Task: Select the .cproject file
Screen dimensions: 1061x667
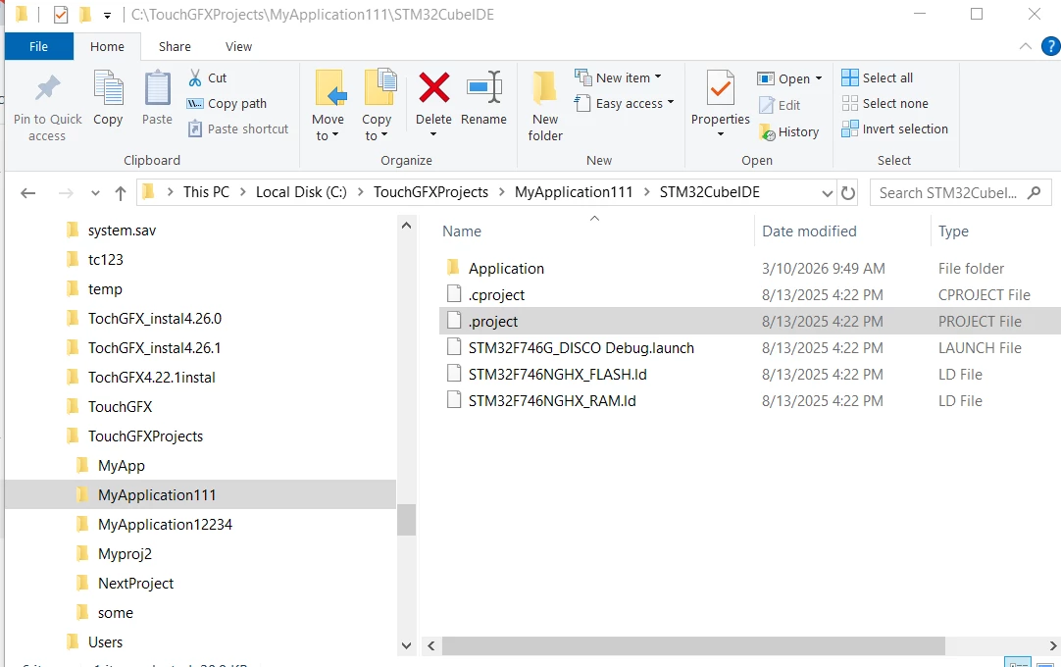Action: (x=496, y=295)
